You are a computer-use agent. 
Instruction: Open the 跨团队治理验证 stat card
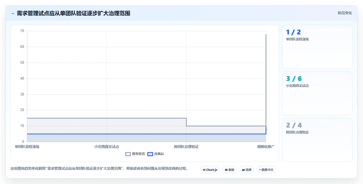coord(317,140)
